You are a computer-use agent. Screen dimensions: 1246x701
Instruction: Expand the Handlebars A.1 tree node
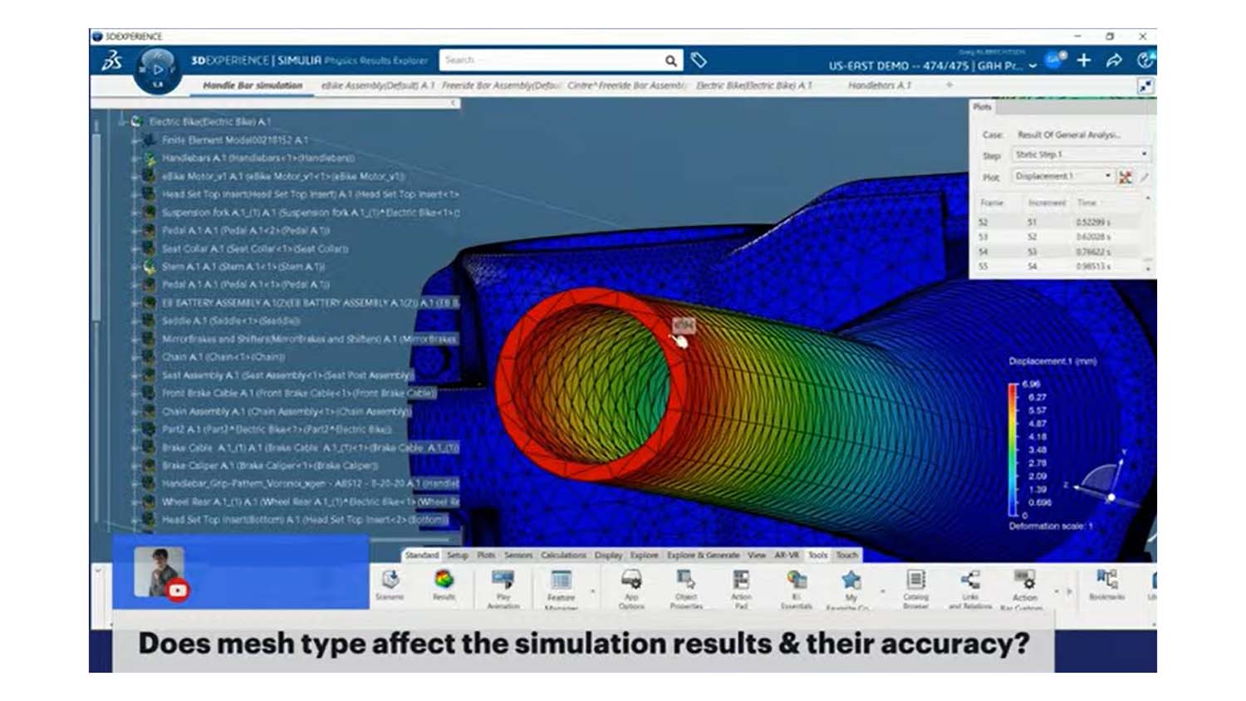pyautogui.click(x=135, y=158)
